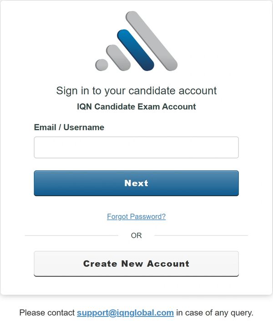
Task: Click the blue bar in the logo
Action: pos(136,50)
